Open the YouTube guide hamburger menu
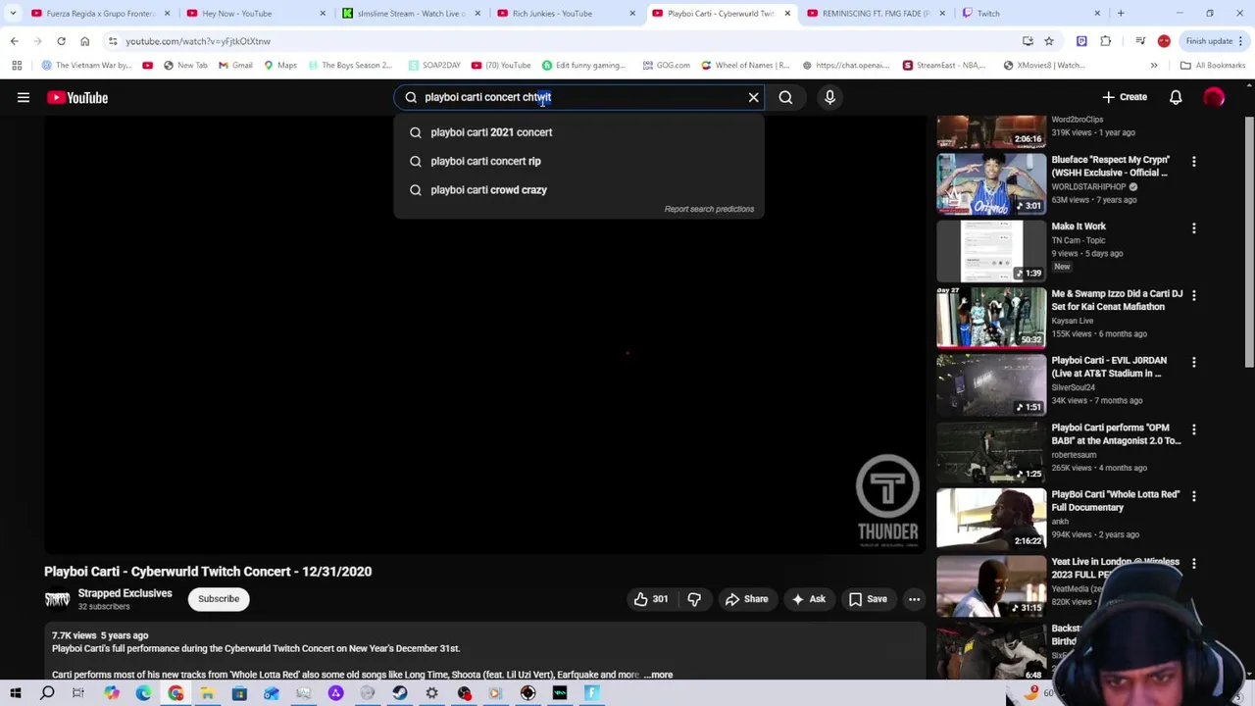Screen dimensions: 1255x706 (24, 97)
